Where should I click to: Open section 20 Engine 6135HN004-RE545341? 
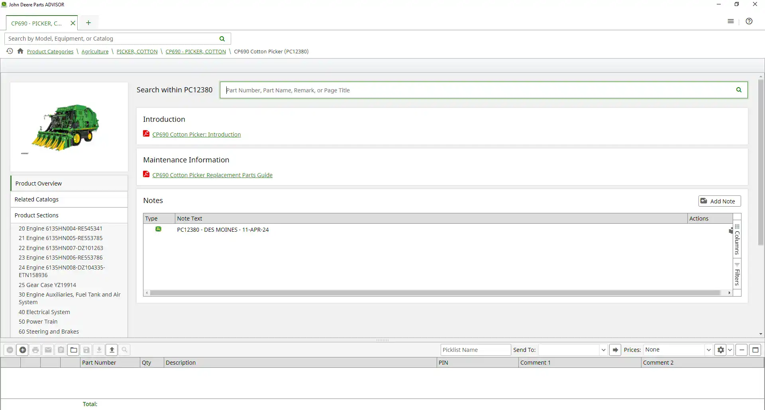pos(61,228)
